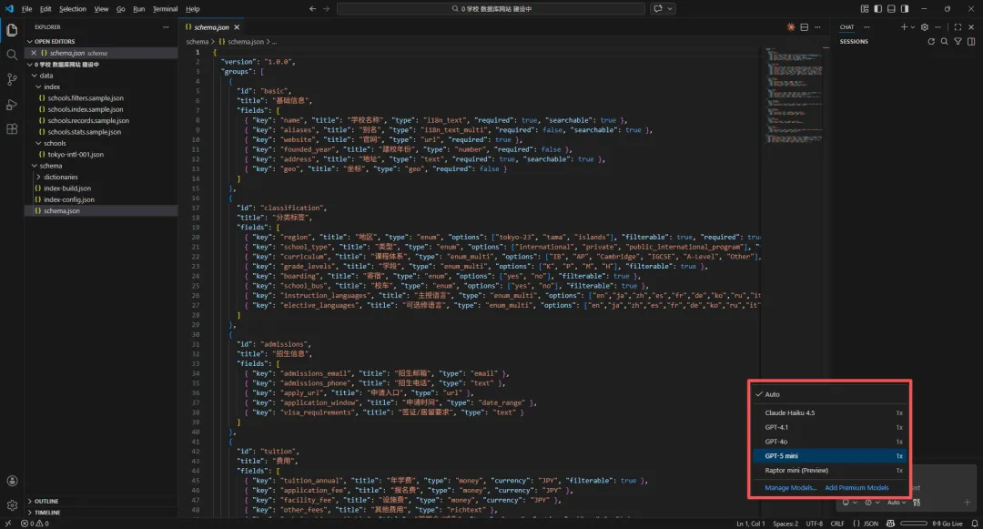Screen dimensions: 983x529
Task: Open the new chat dropdown arrow
Action: coord(913,27)
